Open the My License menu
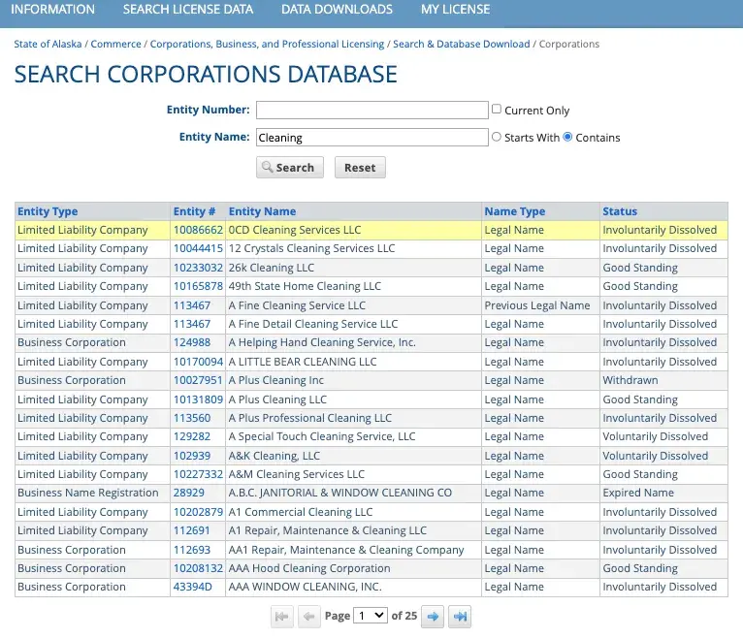This screenshot has height=639, width=743. (455, 10)
